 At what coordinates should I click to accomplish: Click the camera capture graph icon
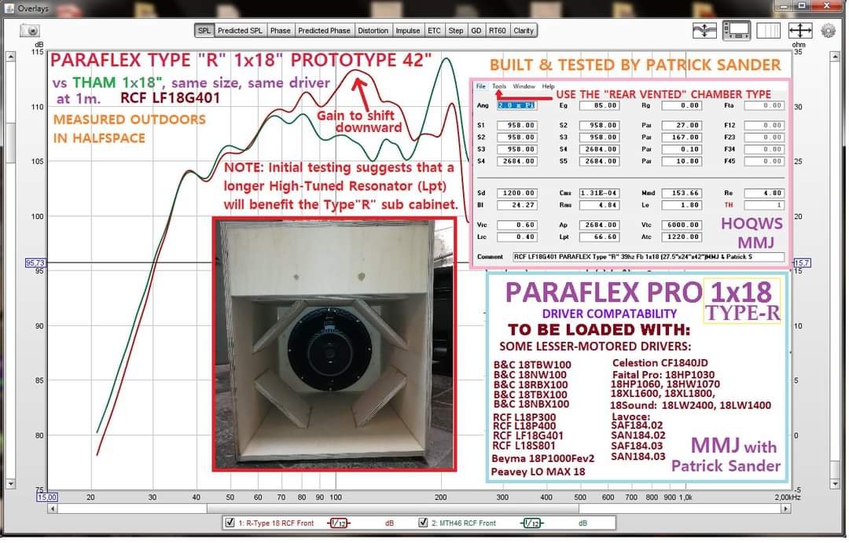pos(30,31)
